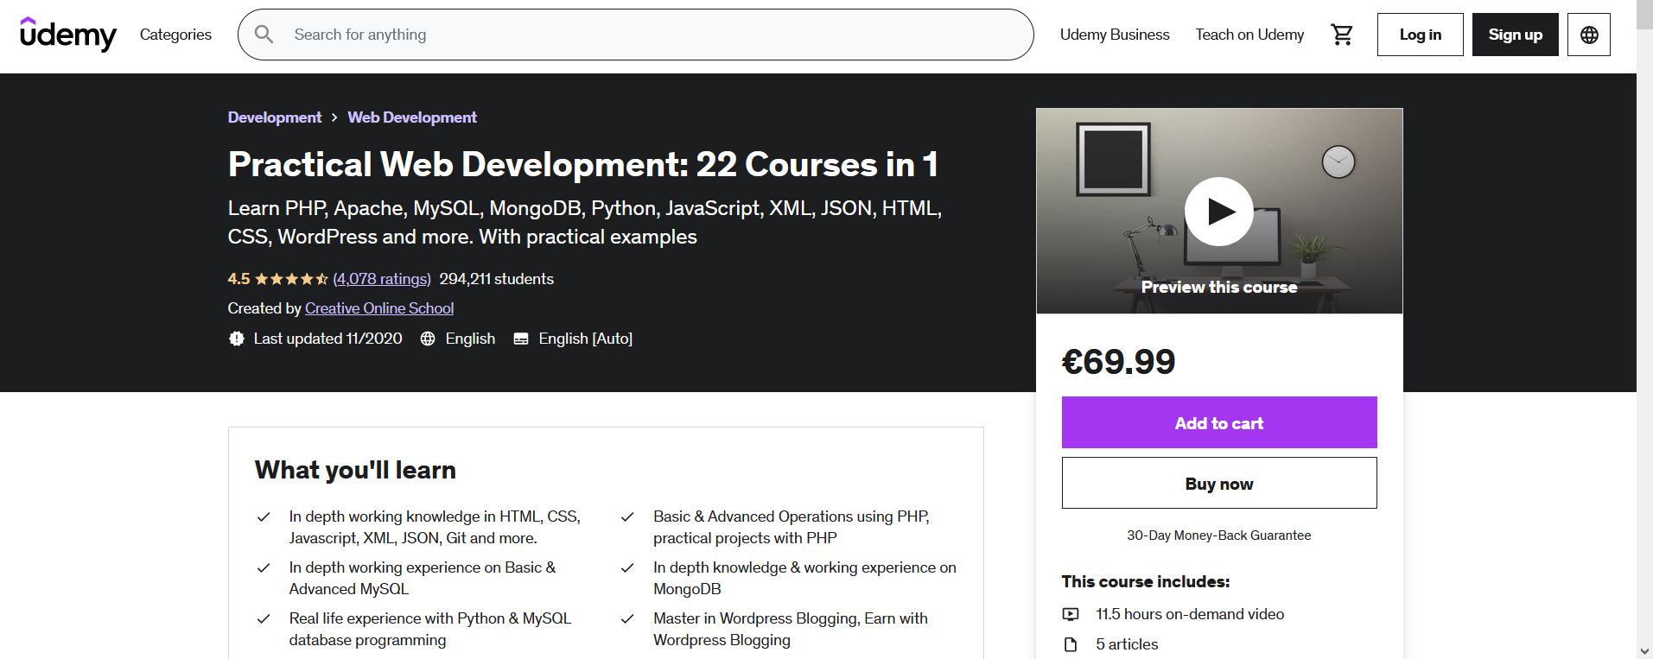Click the Sign up button

click(1515, 35)
